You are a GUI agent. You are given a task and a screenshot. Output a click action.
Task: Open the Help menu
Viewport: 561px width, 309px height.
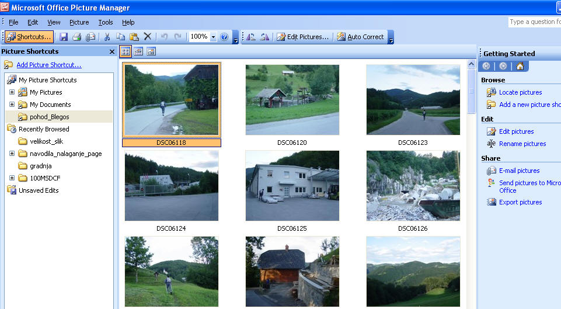point(128,22)
